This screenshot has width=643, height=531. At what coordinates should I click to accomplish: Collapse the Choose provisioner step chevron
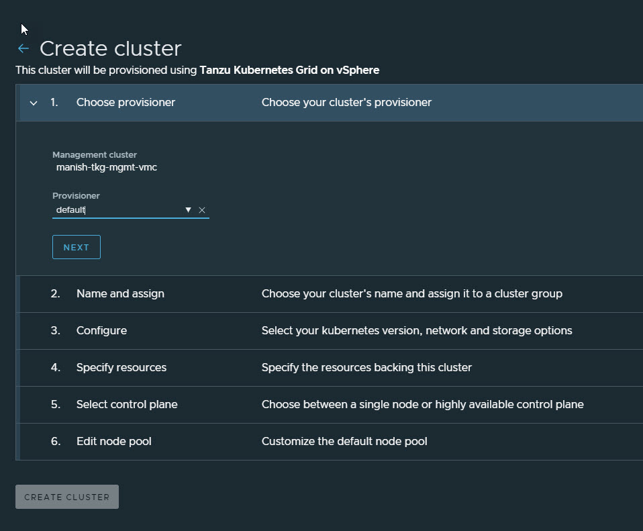point(34,103)
